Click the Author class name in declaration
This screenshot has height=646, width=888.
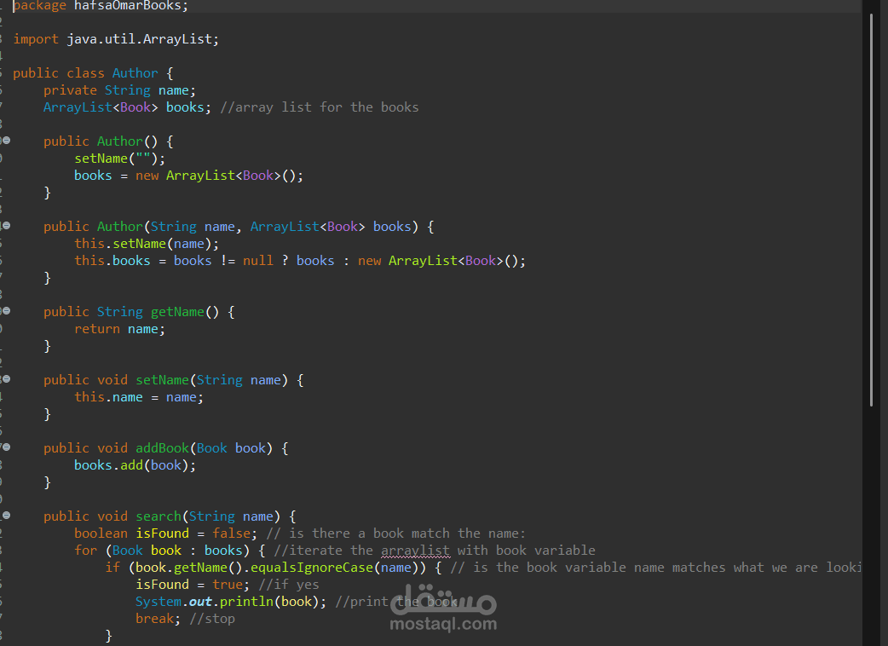(135, 73)
